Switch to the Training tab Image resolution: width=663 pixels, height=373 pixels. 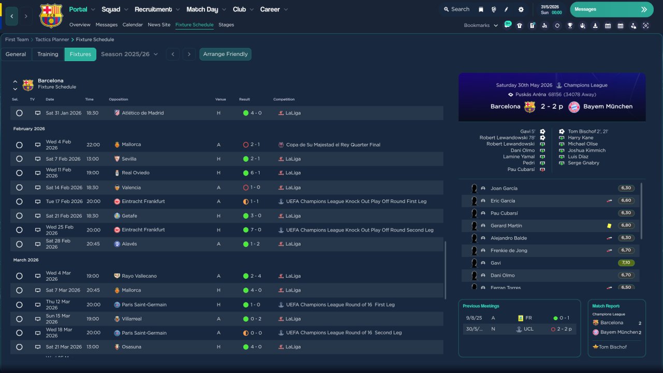pyautogui.click(x=48, y=54)
